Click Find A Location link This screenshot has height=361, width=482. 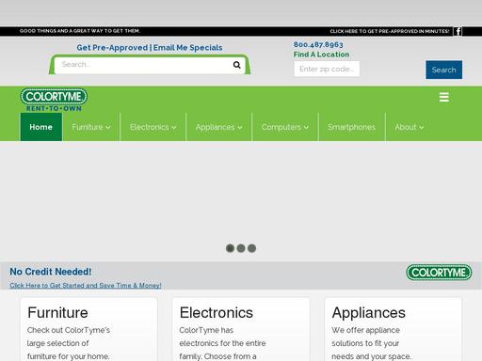(x=321, y=55)
